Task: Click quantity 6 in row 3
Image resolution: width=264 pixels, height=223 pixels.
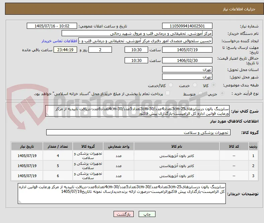Action: pos(58,176)
